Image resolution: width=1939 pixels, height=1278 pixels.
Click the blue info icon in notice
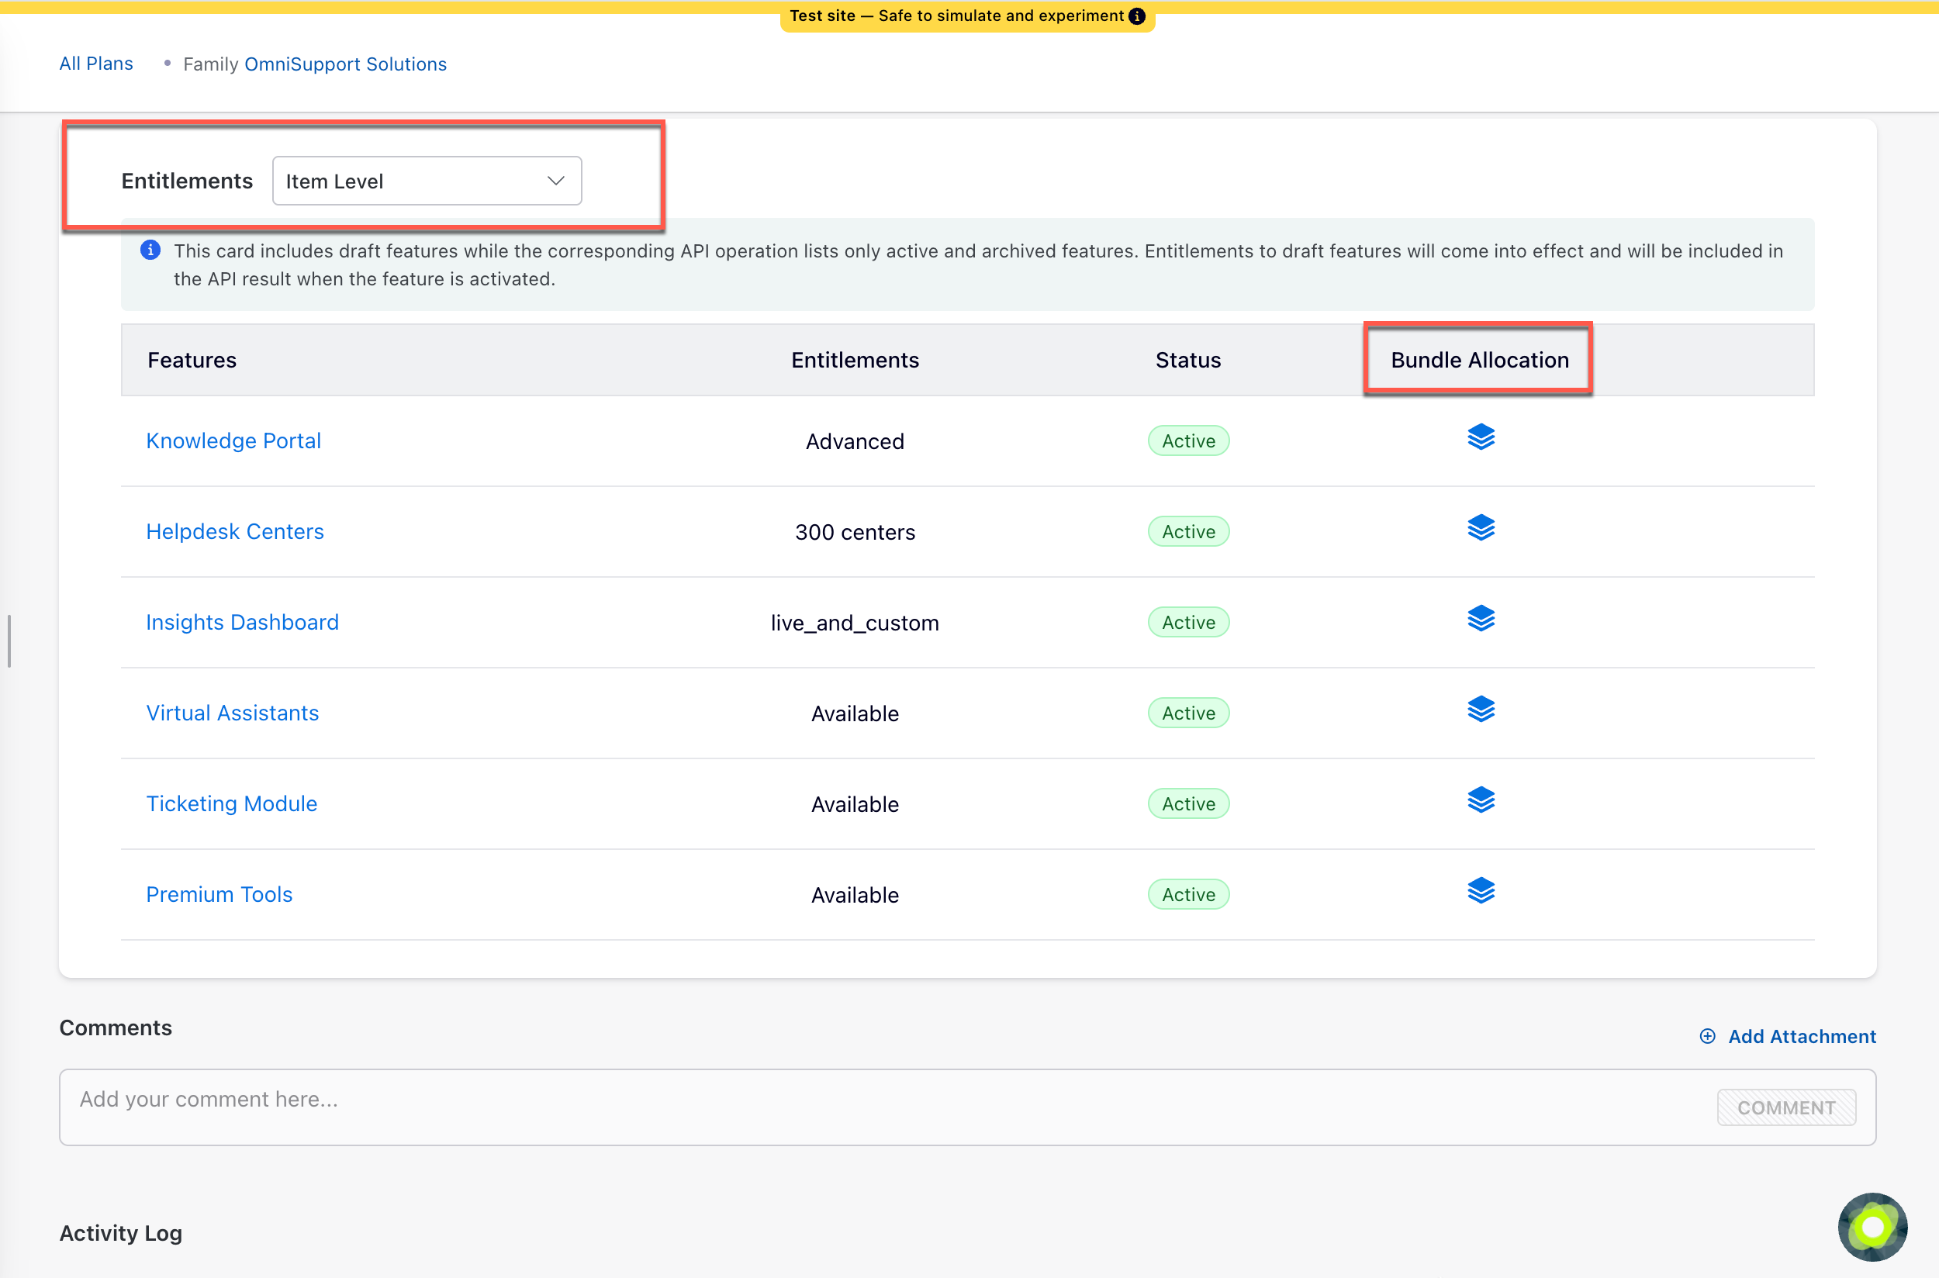(x=150, y=250)
